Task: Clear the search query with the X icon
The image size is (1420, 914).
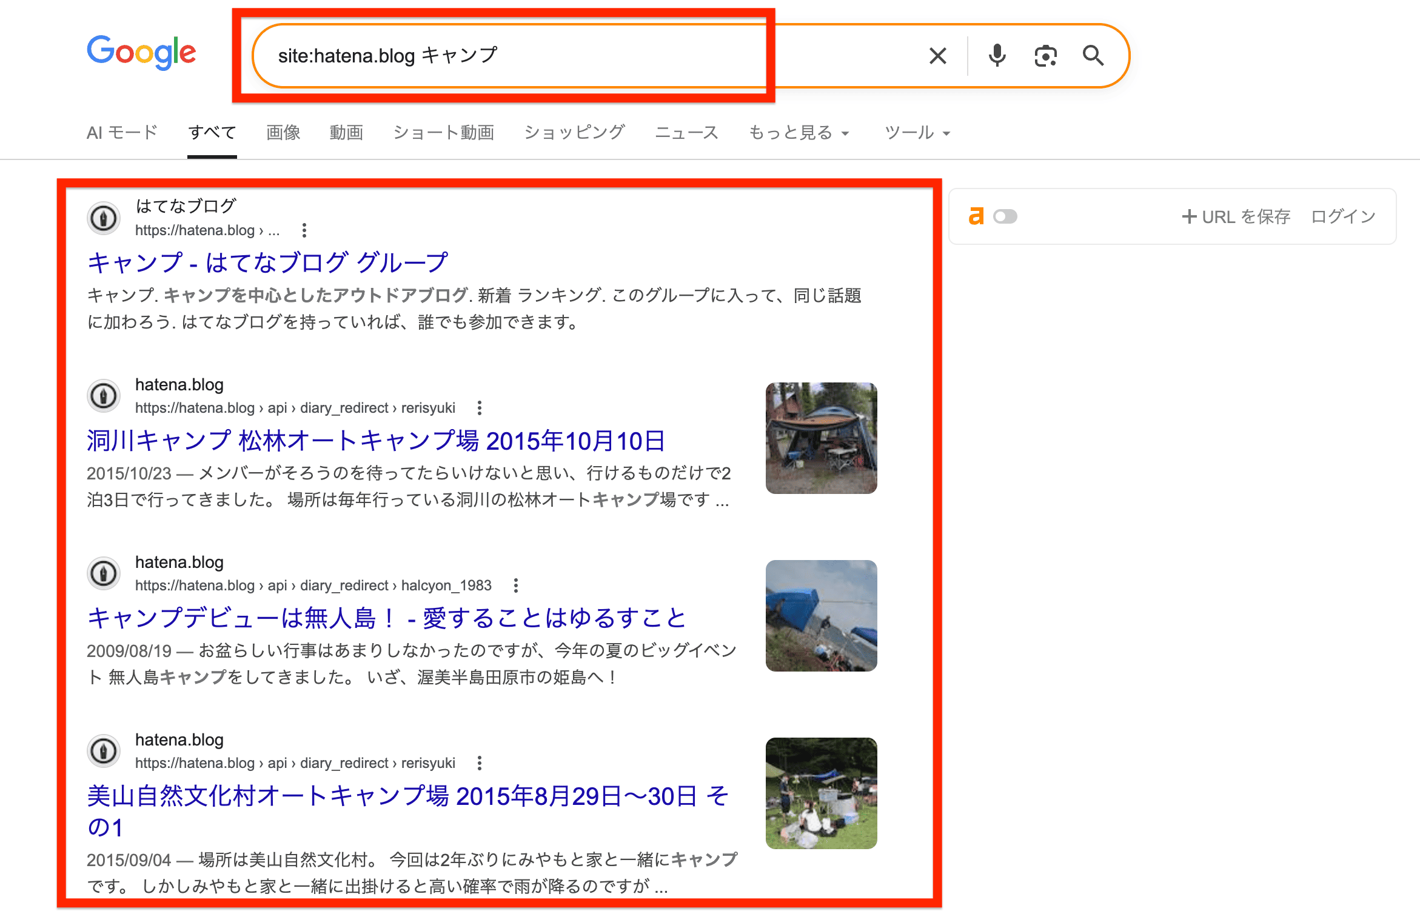Action: [x=937, y=55]
